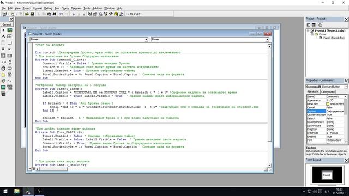Select the PictureBox control in the toolbox

pos(10,30)
